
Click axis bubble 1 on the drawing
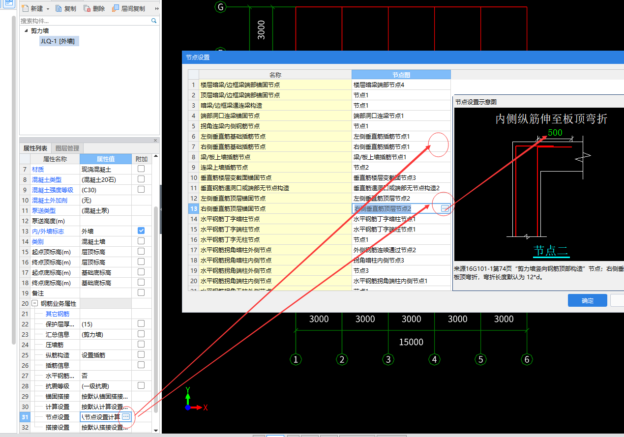coord(296,360)
